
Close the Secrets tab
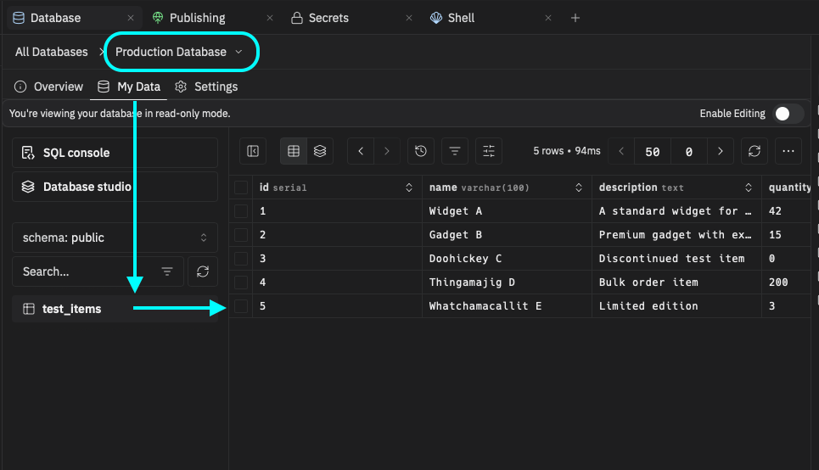409,18
